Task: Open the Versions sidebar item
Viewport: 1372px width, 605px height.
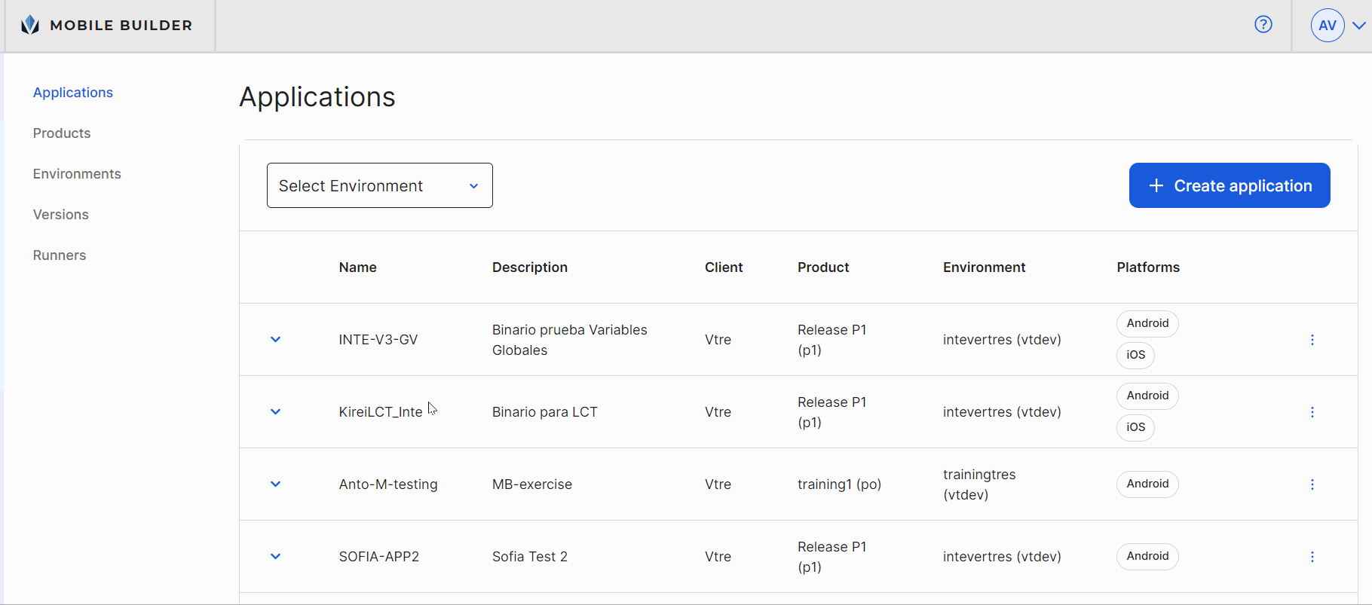Action: click(x=61, y=215)
